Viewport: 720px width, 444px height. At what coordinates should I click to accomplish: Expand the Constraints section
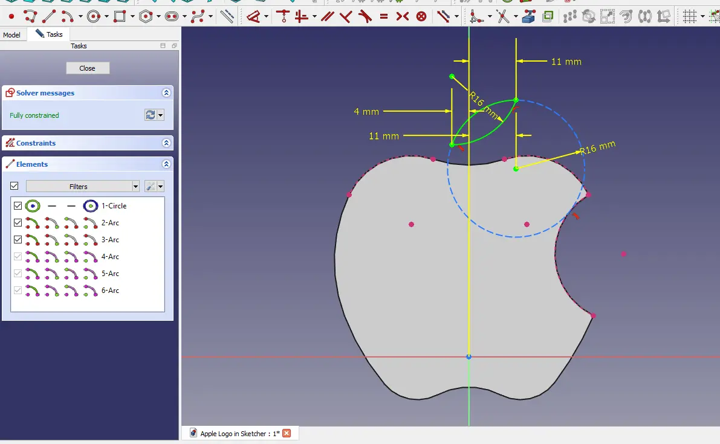pos(166,143)
